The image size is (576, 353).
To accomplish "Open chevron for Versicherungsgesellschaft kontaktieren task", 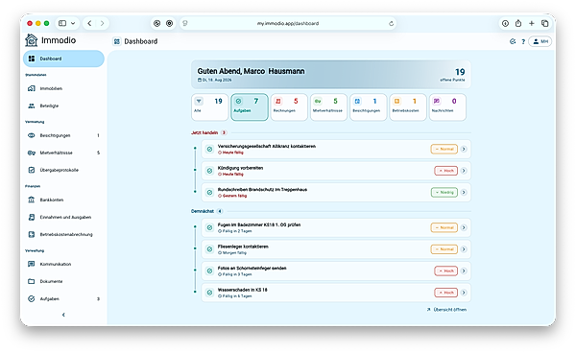I will (464, 149).
